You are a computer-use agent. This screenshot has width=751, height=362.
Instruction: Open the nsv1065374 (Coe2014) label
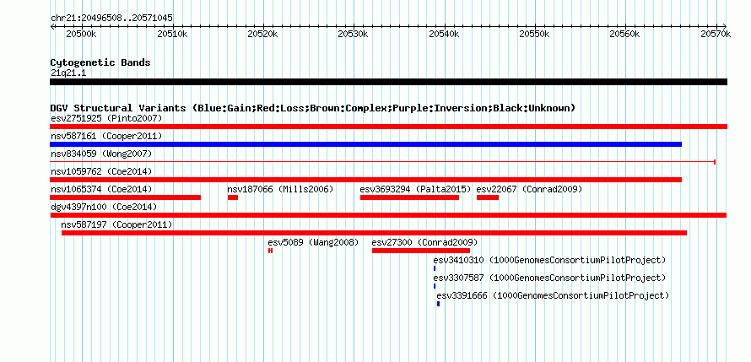[101, 189]
